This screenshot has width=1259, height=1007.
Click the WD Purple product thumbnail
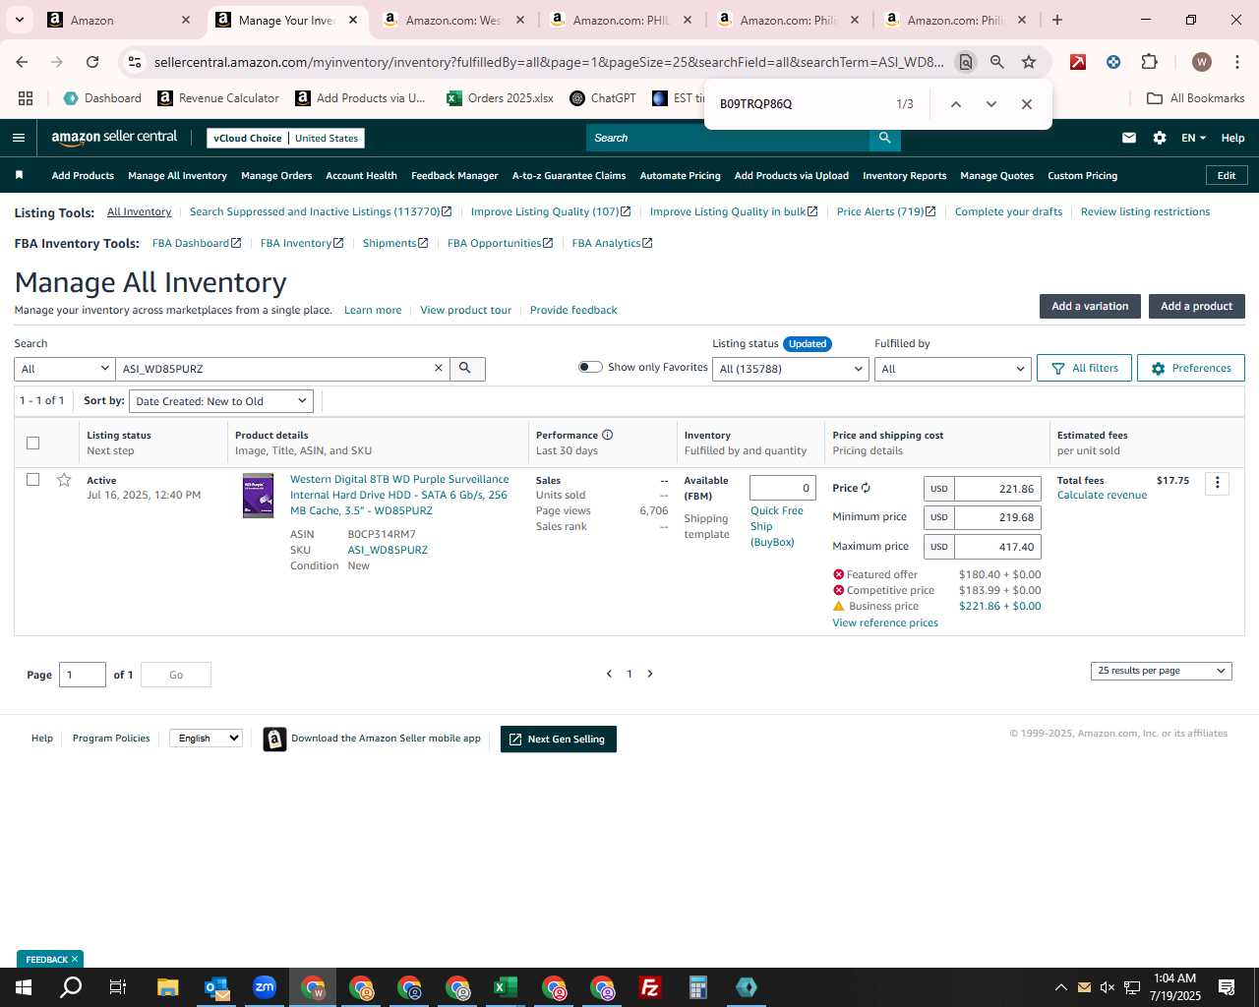tap(258, 496)
